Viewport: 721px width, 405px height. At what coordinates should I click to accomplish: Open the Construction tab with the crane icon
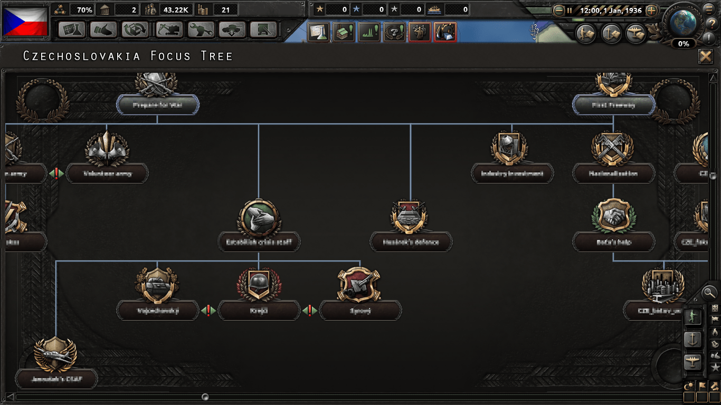click(x=169, y=30)
